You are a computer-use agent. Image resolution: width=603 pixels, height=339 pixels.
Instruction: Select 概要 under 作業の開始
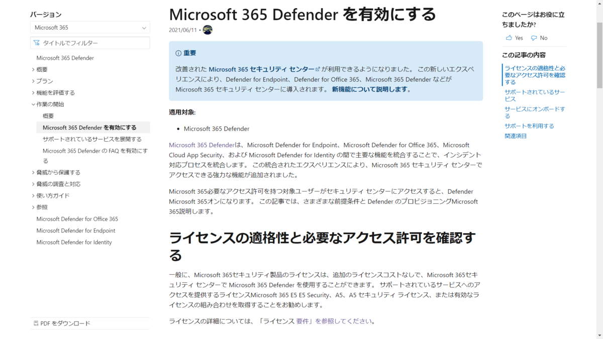tap(48, 116)
